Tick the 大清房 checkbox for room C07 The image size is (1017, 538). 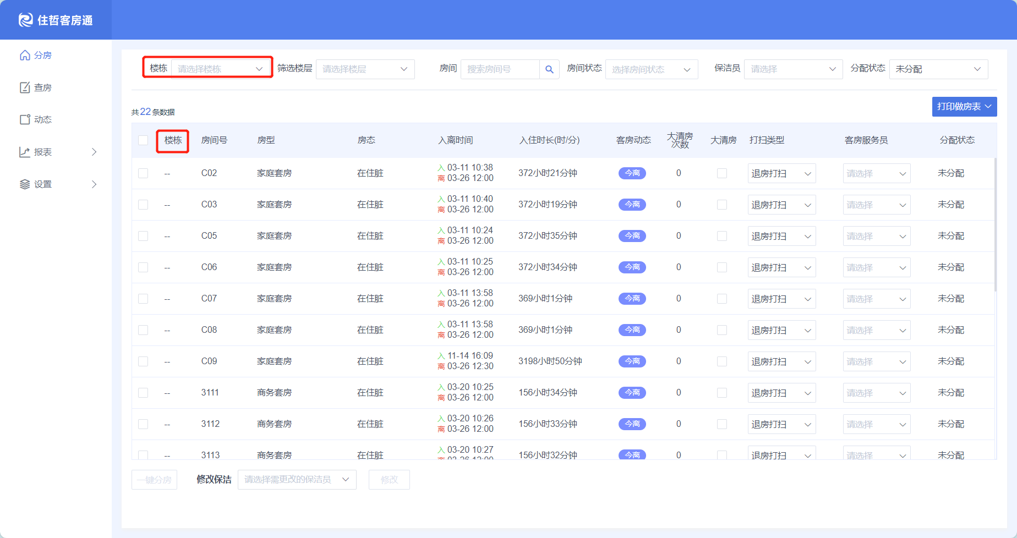point(722,299)
